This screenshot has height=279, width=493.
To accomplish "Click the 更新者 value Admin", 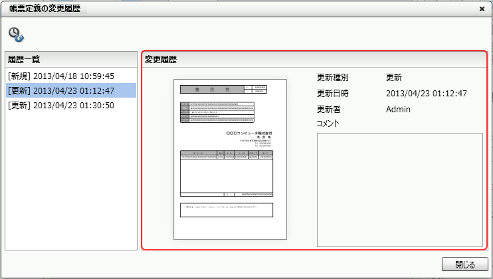I will point(398,110).
